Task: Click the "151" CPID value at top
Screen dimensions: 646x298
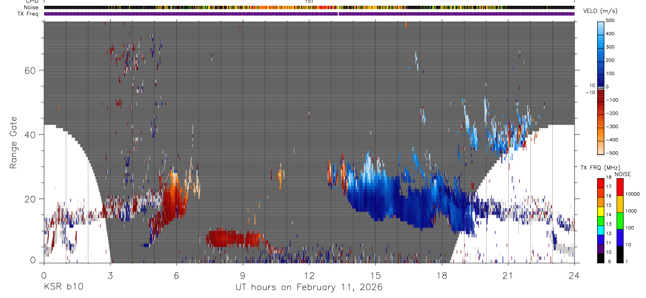Action: pyautogui.click(x=309, y=2)
